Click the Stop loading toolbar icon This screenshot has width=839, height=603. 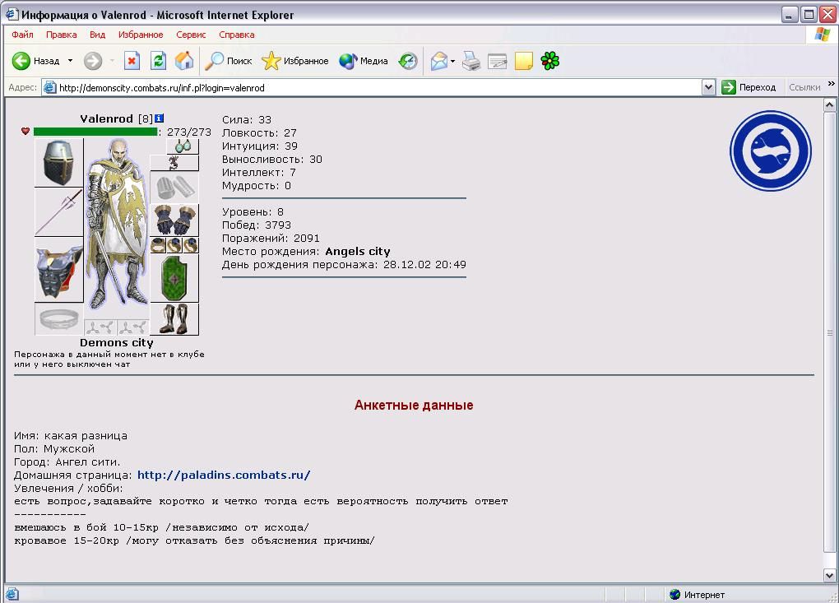click(x=132, y=61)
